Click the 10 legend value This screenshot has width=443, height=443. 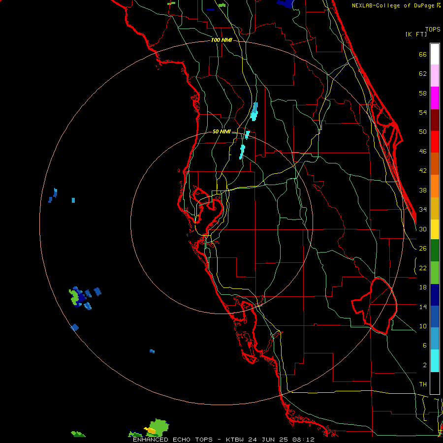click(x=423, y=326)
